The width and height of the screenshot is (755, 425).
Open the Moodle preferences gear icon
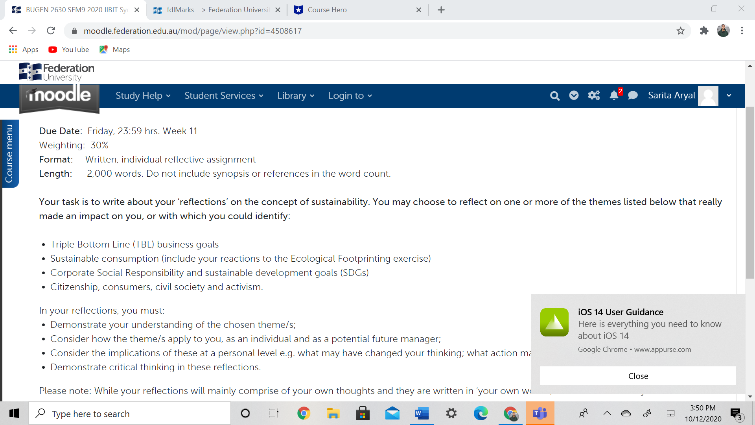tap(594, 96)
